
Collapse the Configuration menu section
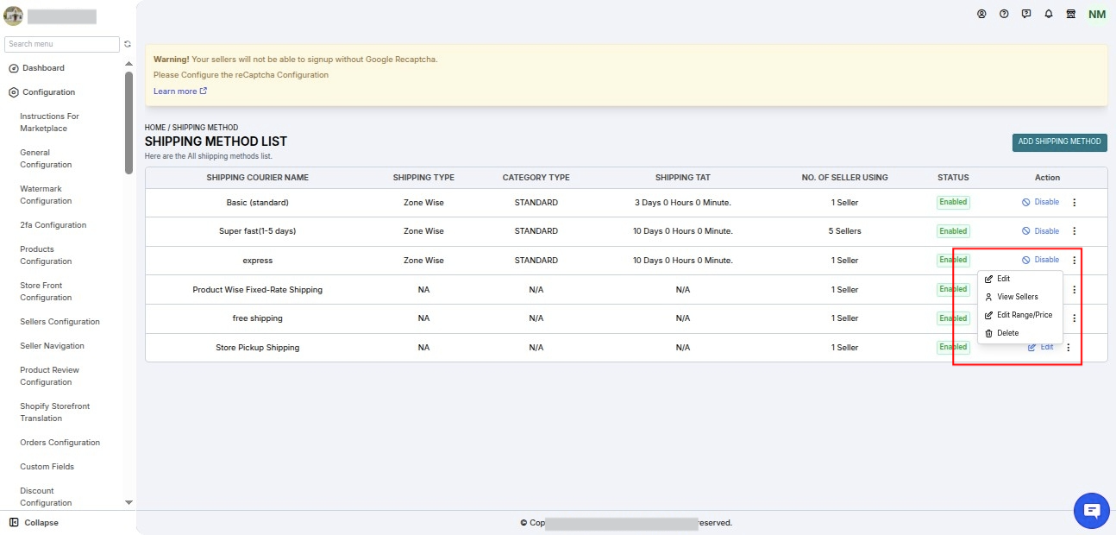[41, 92]
